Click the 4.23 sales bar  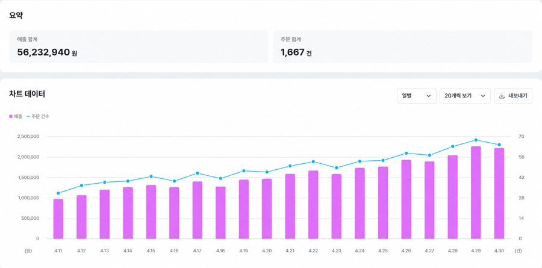point(336,207)
